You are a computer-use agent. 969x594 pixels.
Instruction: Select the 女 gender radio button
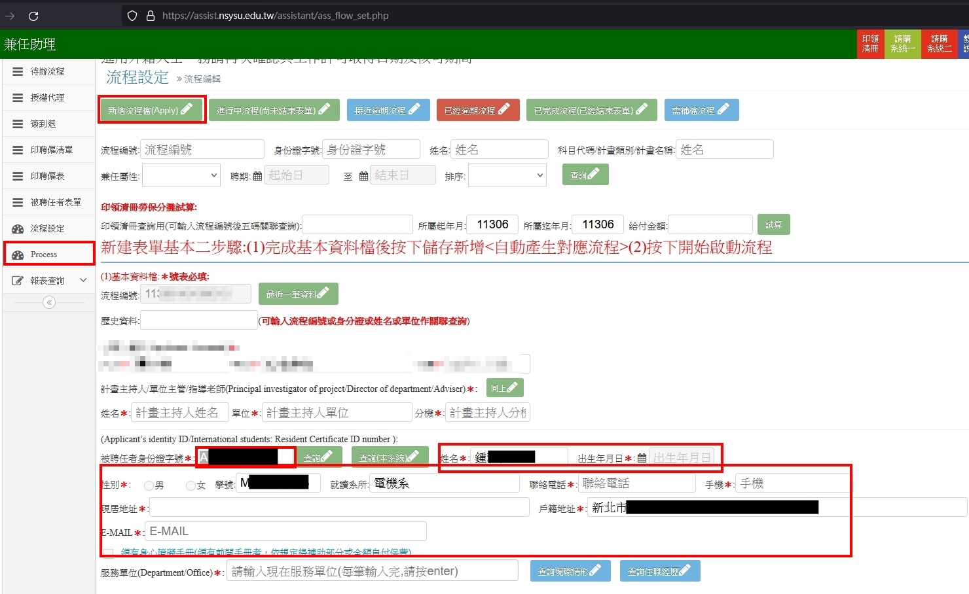[191, 485]
